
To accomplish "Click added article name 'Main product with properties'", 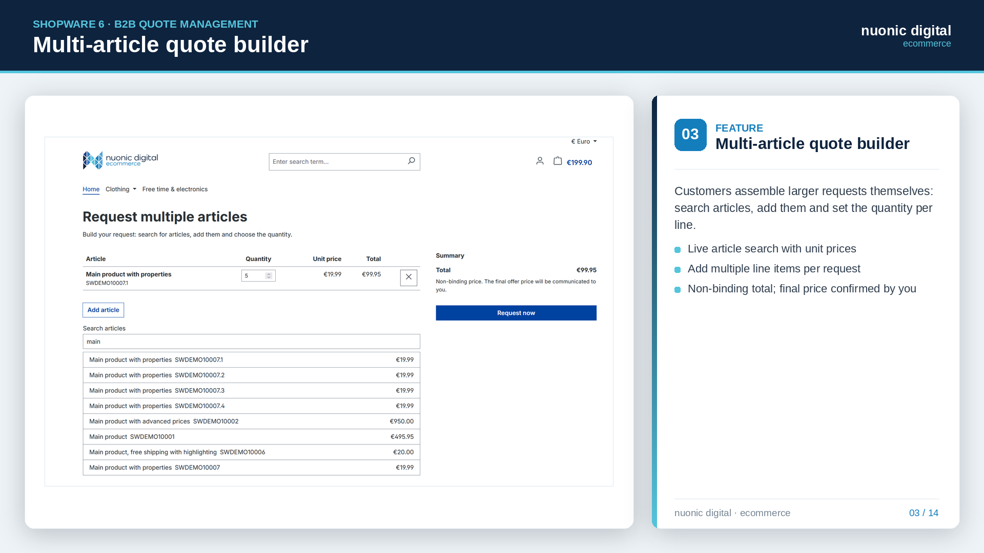I will click(129, 274).
